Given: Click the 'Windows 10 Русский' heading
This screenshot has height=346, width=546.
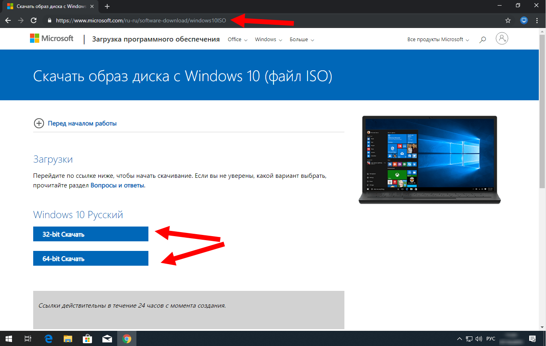Looking at the screenshot, I should (78, 215).
